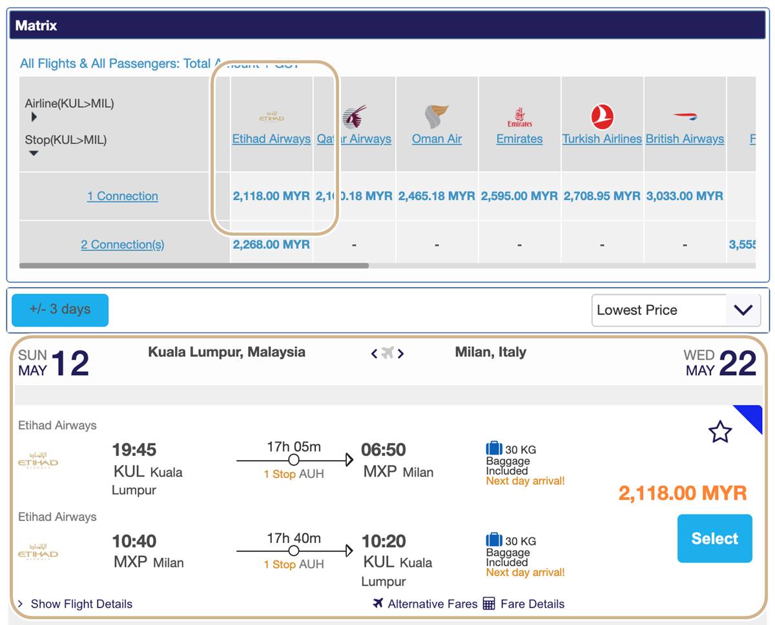Open the Emirates column link
This screenshot has width=775, height=625.
(519, 139)
